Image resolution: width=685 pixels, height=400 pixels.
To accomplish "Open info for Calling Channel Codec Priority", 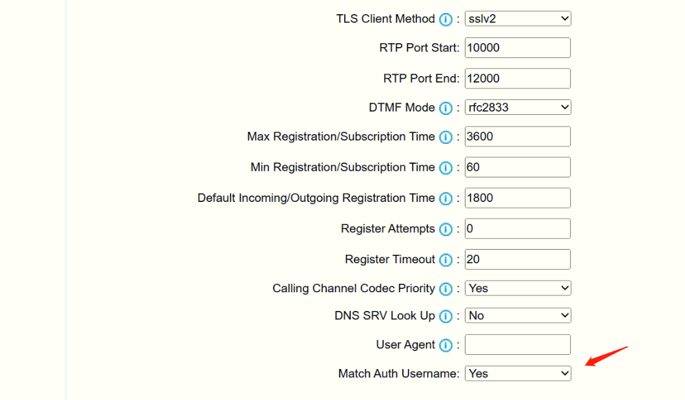I will tap(445, 289).
